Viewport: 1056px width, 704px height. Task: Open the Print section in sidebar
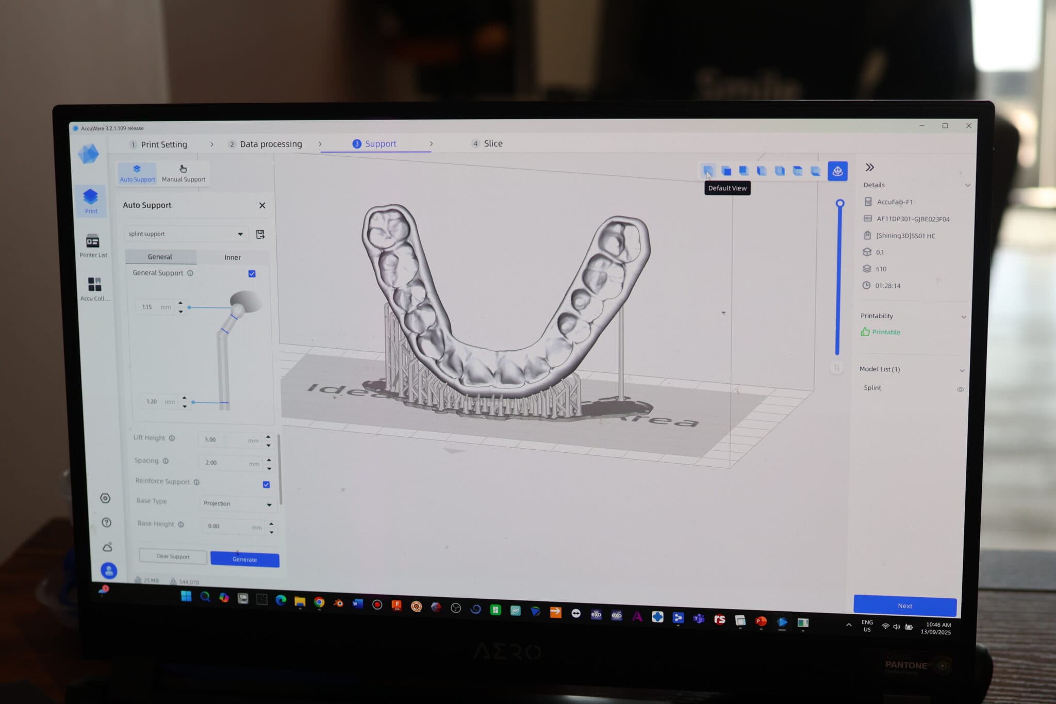(91, 201)
